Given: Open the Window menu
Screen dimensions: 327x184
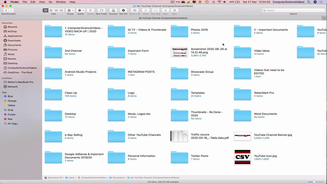Looking at the screenshot, I should click(x=61, y=2).
